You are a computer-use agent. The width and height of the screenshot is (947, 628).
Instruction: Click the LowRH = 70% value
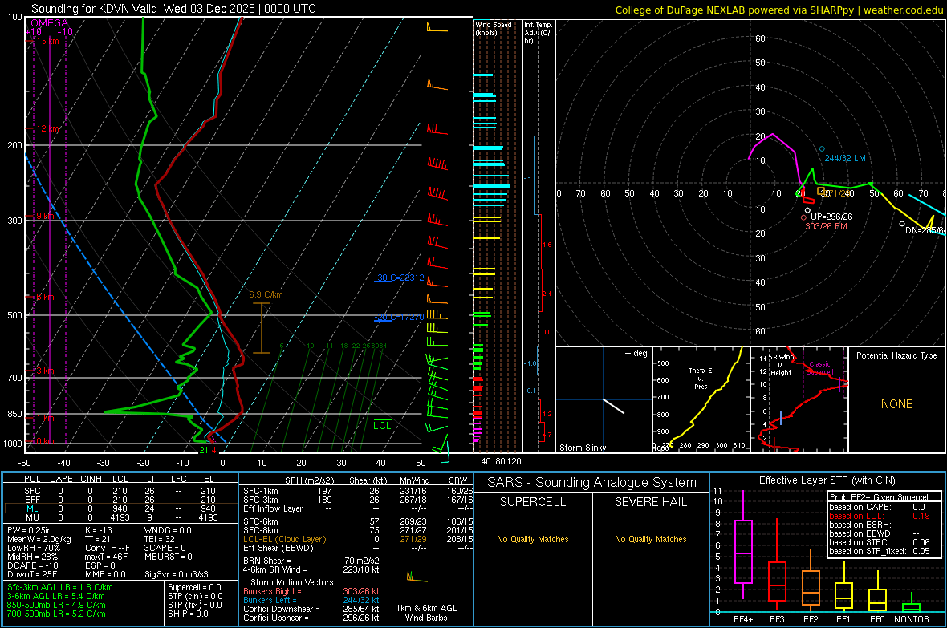(x=33, y=548)
